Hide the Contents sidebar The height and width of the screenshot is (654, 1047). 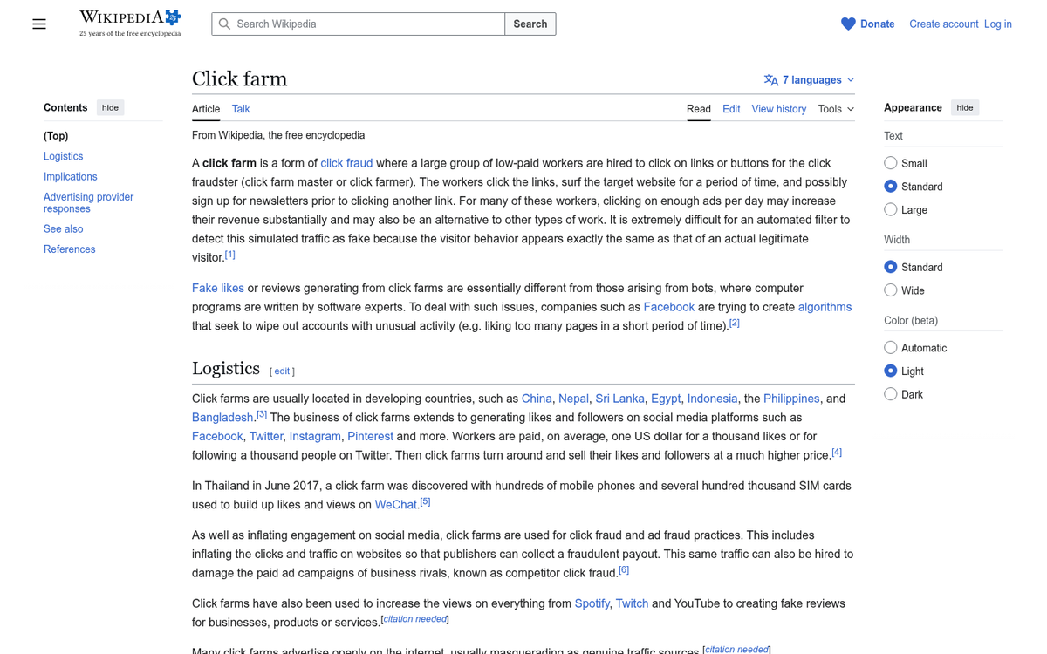[110, 108]
